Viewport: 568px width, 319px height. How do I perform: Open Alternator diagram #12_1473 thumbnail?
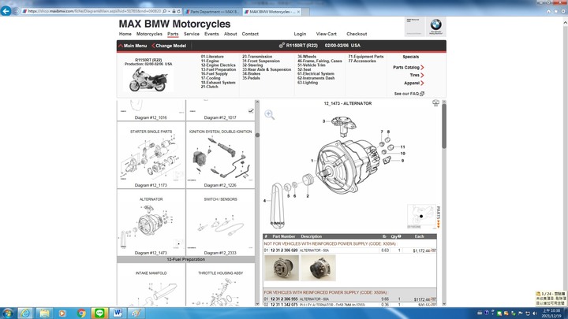pos(151,224)
